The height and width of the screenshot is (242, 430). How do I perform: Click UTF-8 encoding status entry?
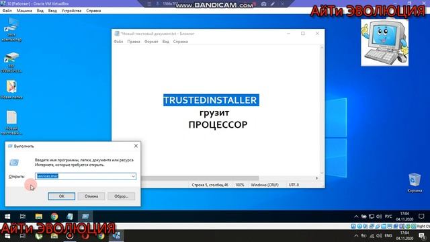[x=294, y=185]
